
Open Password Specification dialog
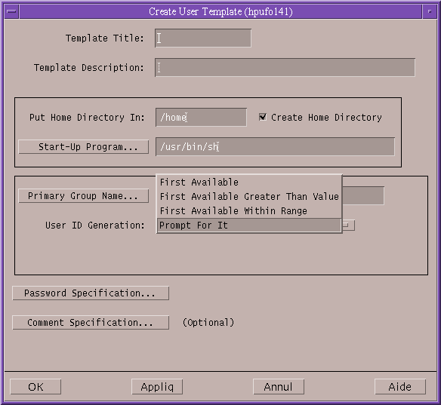(91, 293)
